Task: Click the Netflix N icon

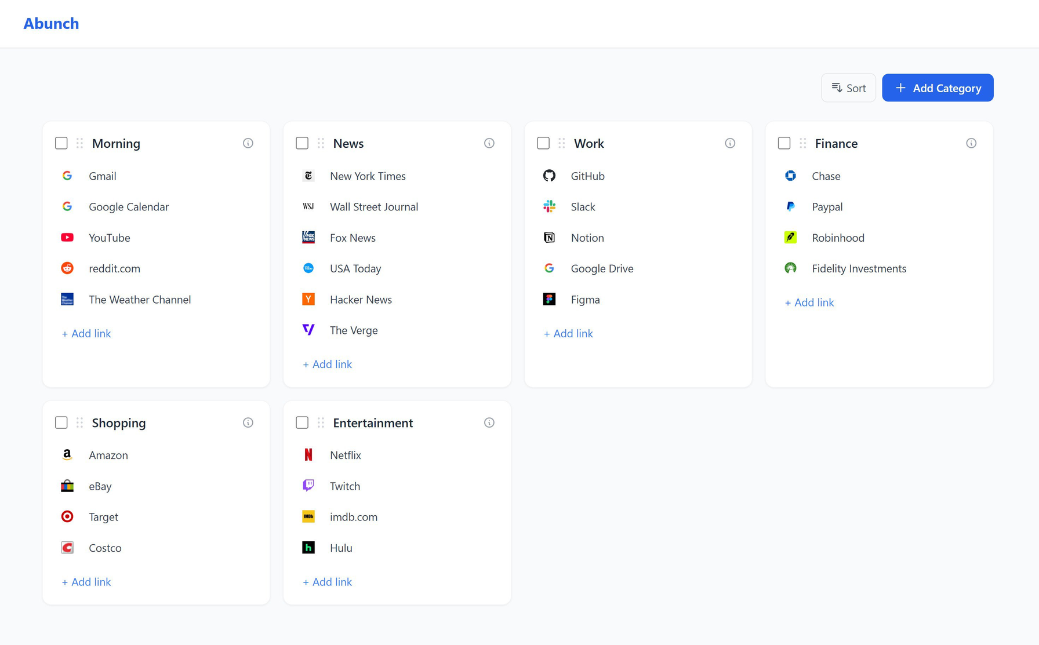Action: click(308, 455)
